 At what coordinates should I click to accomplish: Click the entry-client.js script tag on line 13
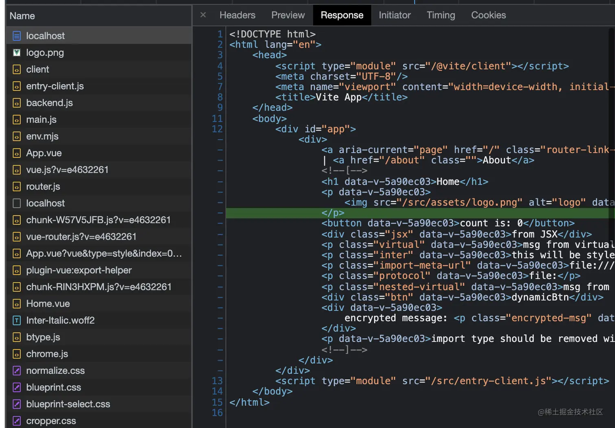442,381
